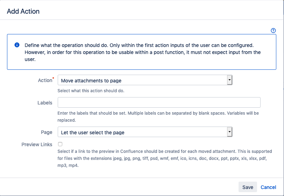284x196 pixels.
Task: Click the 'Select what this action should do' hint
Action: (x=91, y=90)
